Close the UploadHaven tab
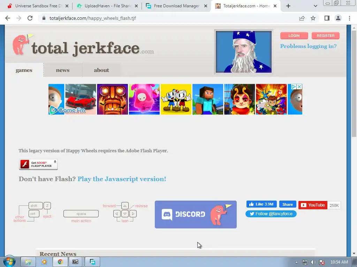 click(x=136, y=6)
